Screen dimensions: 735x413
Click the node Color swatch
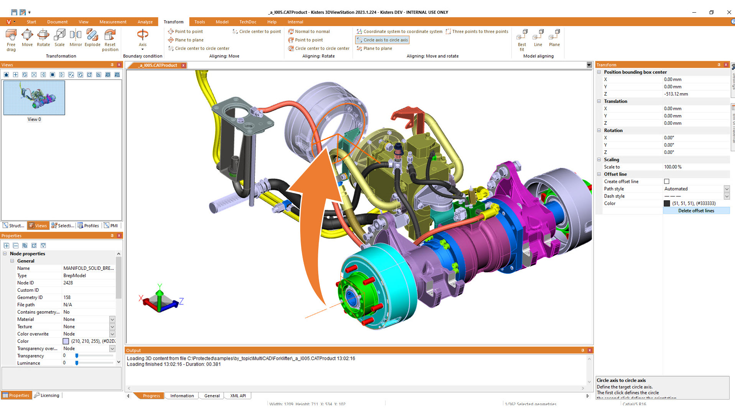[66, 341]
